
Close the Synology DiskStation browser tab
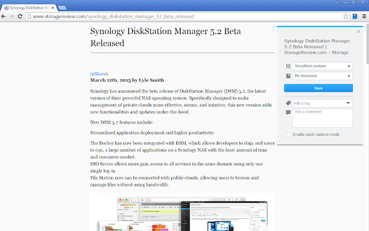click(52, 8)
